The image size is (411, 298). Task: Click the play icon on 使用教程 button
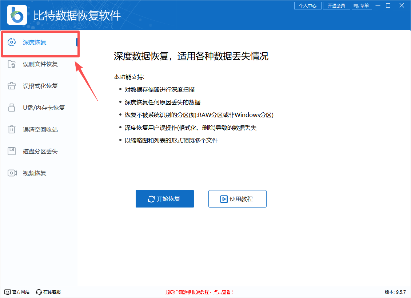pos(223,199)
